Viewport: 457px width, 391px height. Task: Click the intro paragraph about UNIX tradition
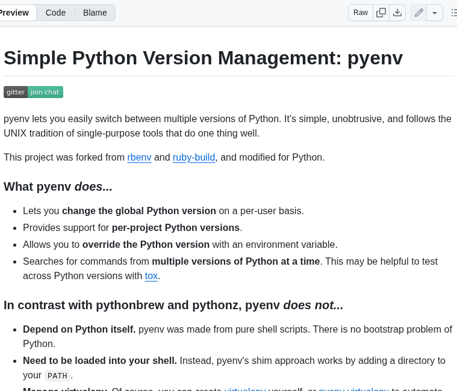pos(228,126)
